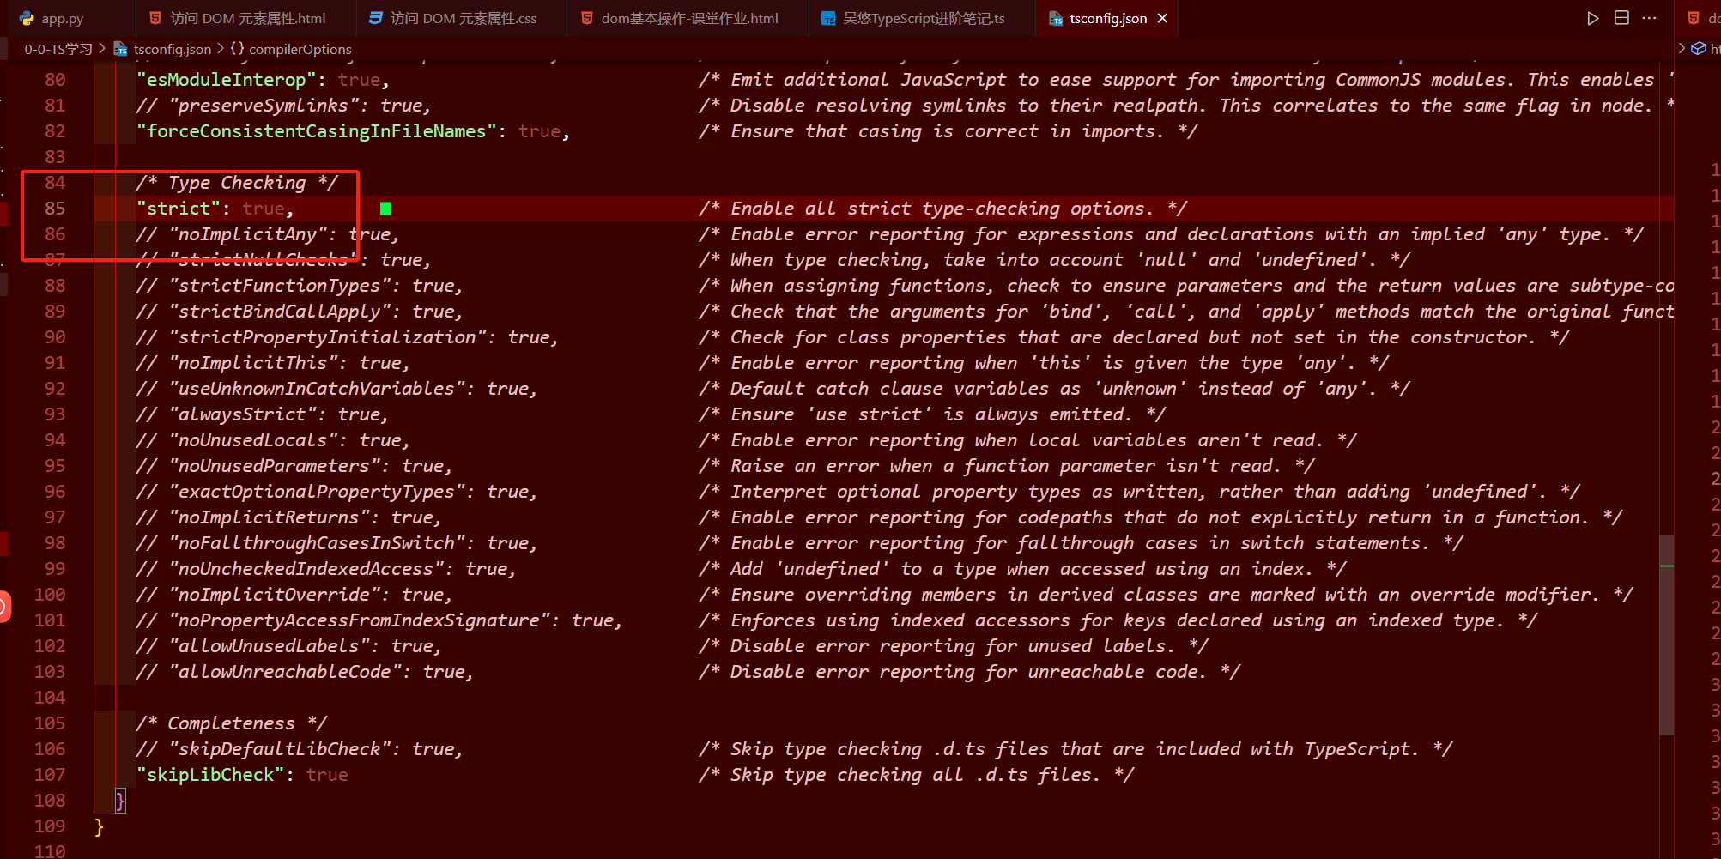
Task: Open 吴悠TypeScript进阶笔记.ts tab
Action: point(923,18)
